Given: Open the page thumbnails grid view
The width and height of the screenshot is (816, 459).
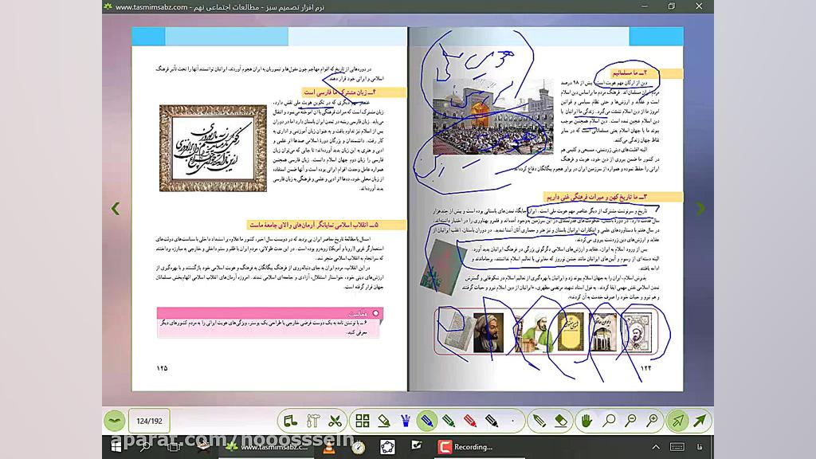Looking at the screenshot, I should (363, 421).
